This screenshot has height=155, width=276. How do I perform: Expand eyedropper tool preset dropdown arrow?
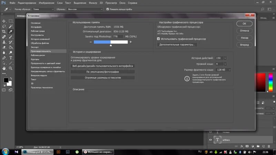click(10, 9)
